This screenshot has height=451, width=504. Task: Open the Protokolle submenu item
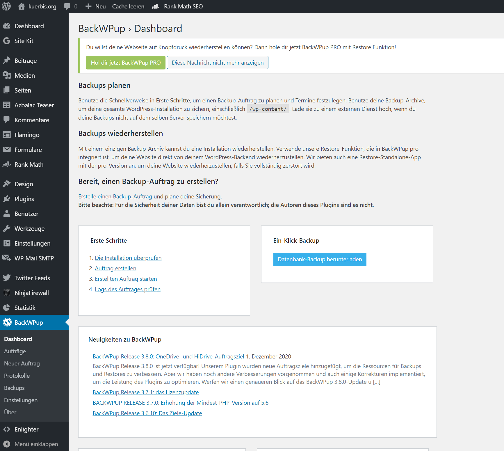[17, 376]
